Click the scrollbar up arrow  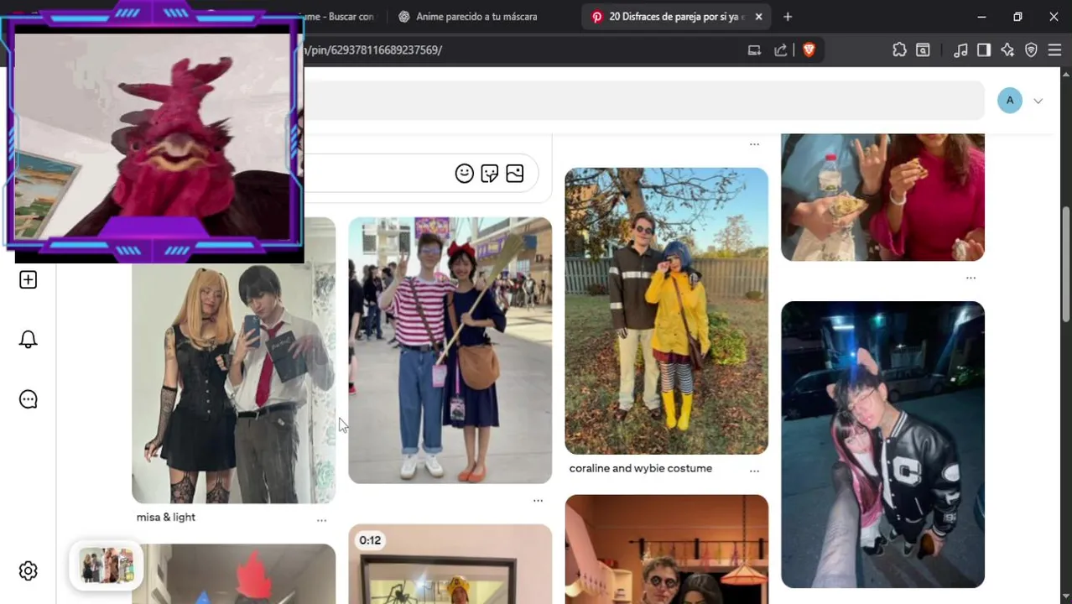pyautogui.click(x=1066, y=73)
